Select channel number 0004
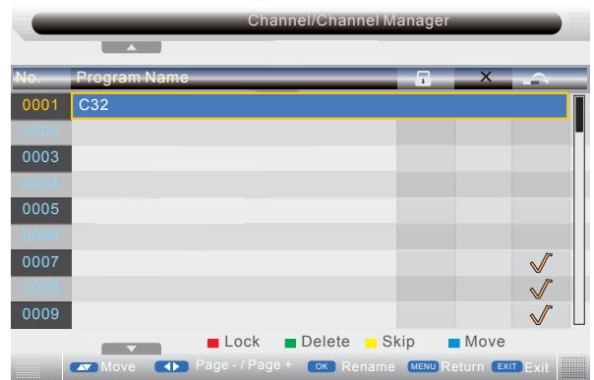Viewport: 594px width, 380px height. [x=41, y=184]
